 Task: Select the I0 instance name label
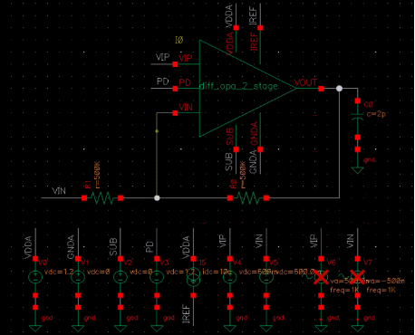[179, 40]
